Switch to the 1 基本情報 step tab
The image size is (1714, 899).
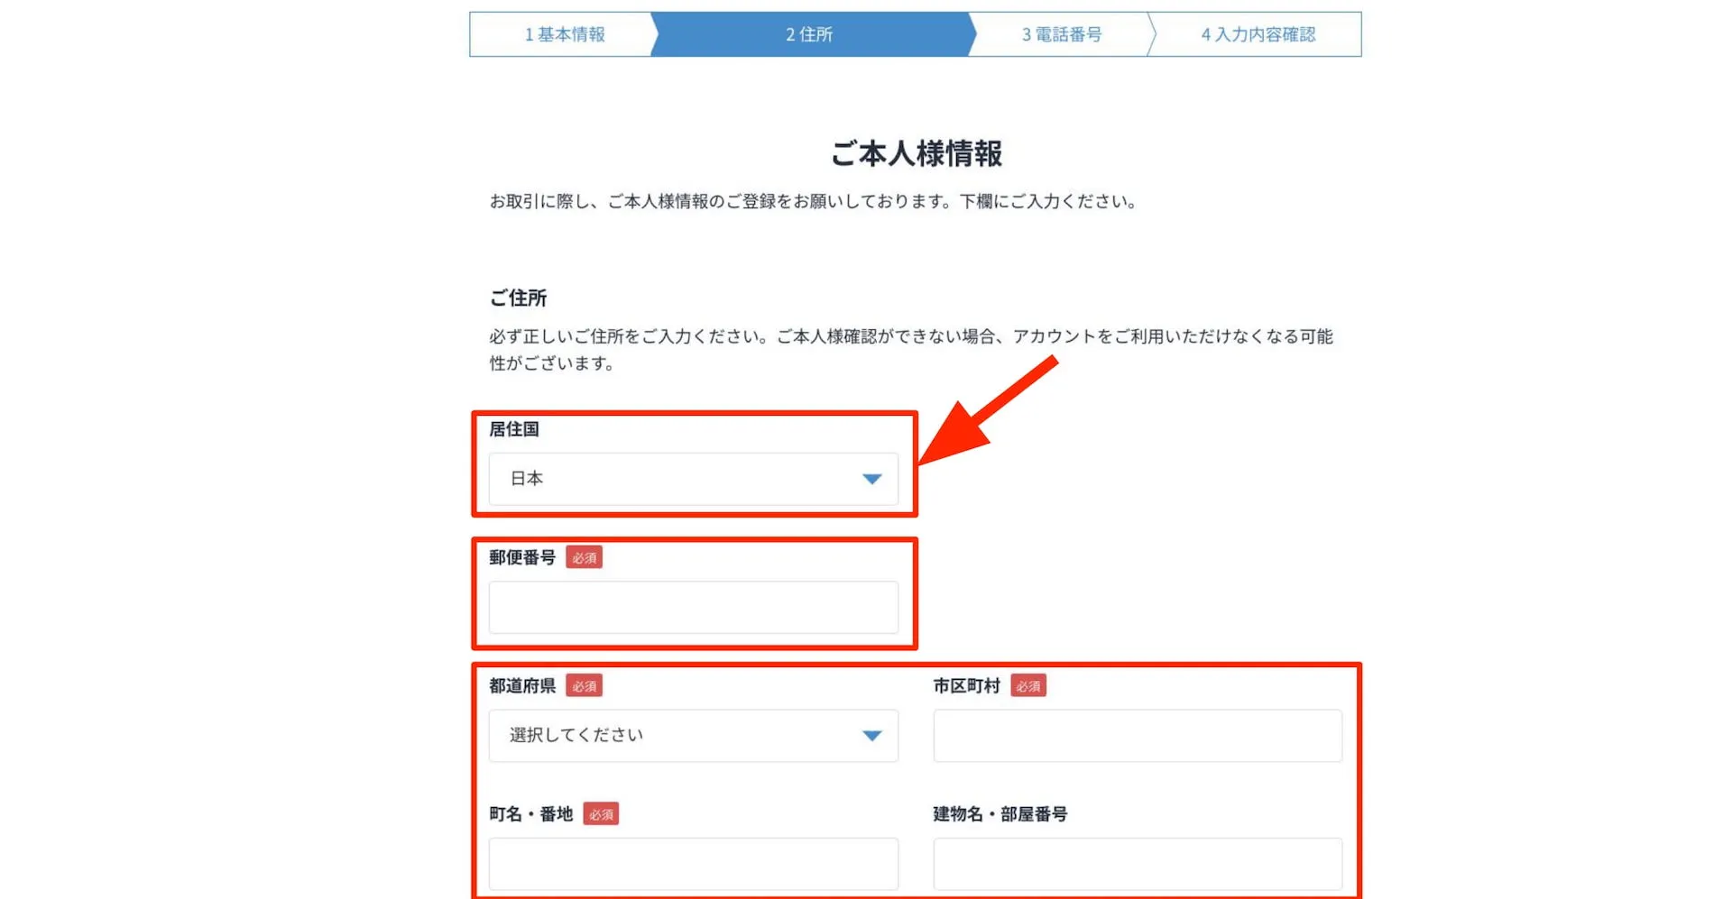click(561, 34)
